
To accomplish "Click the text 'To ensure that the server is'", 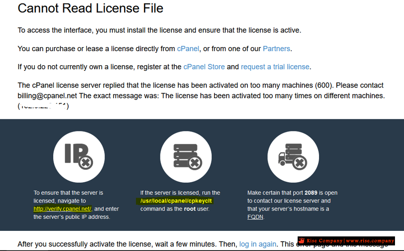I will point(68,193).
